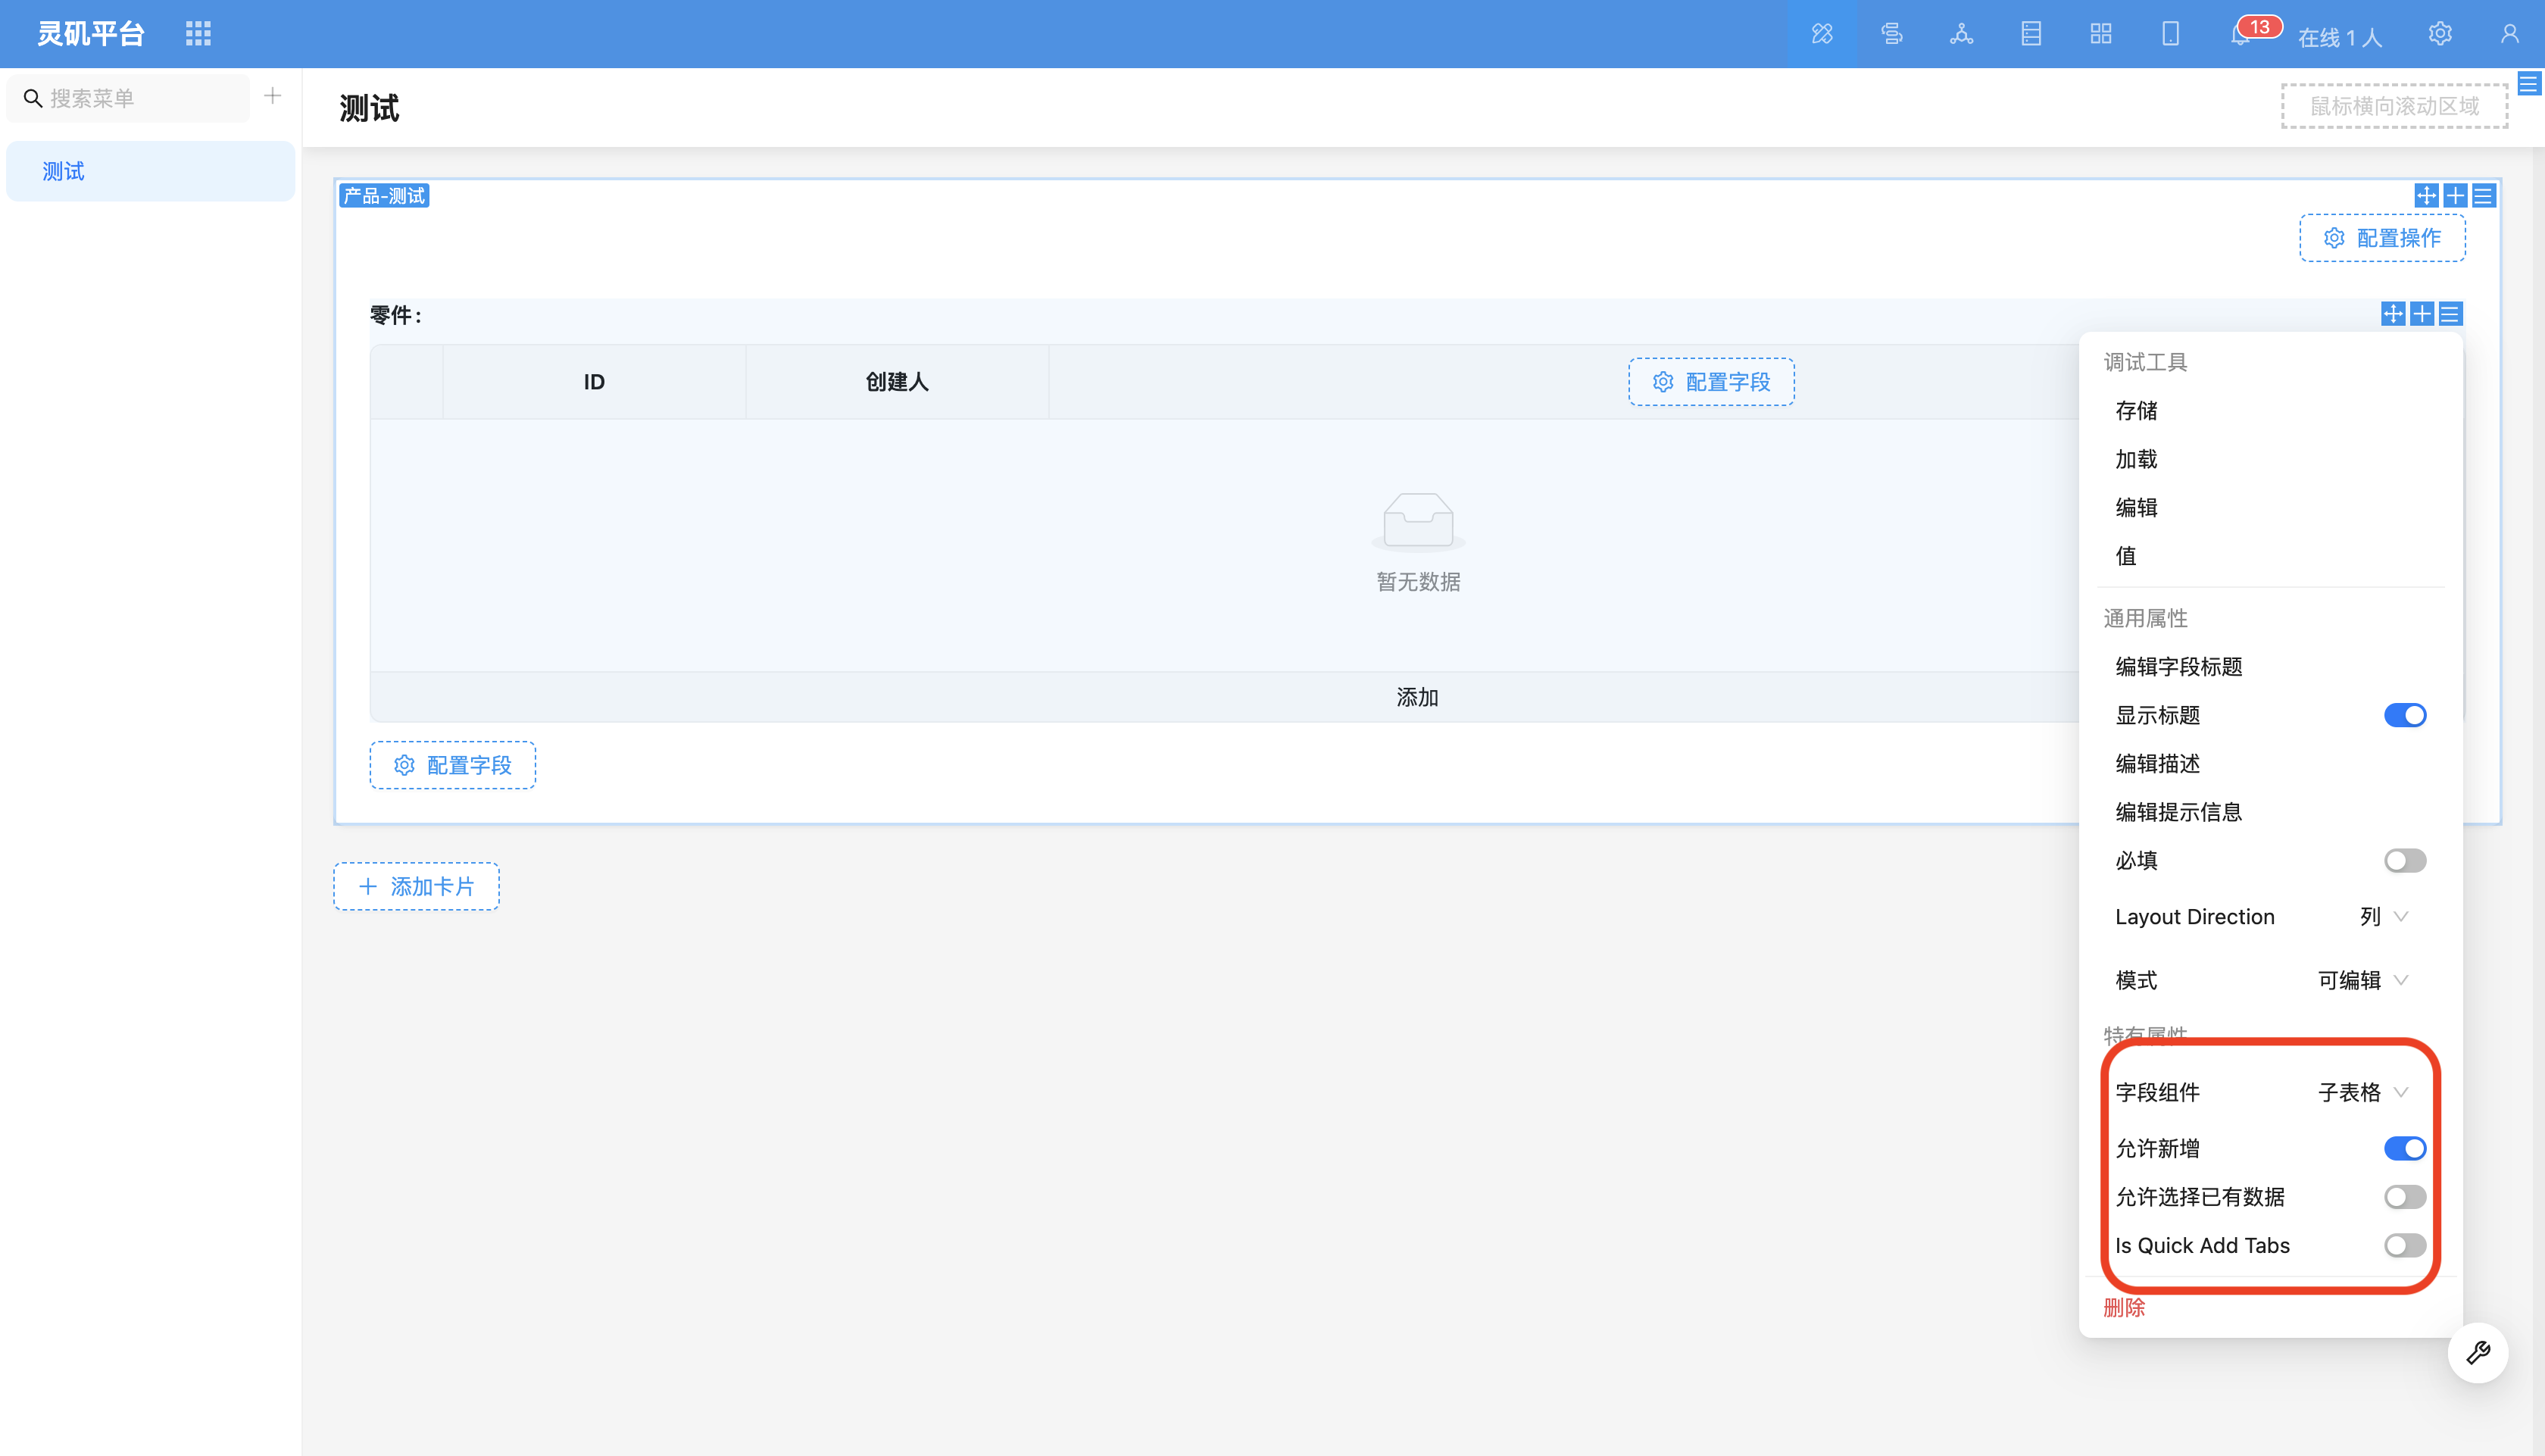Open notifications bell with 13 badge
This screenshot has width=2545, height=1456.
pyautogui.click(x=2240, y=34)
